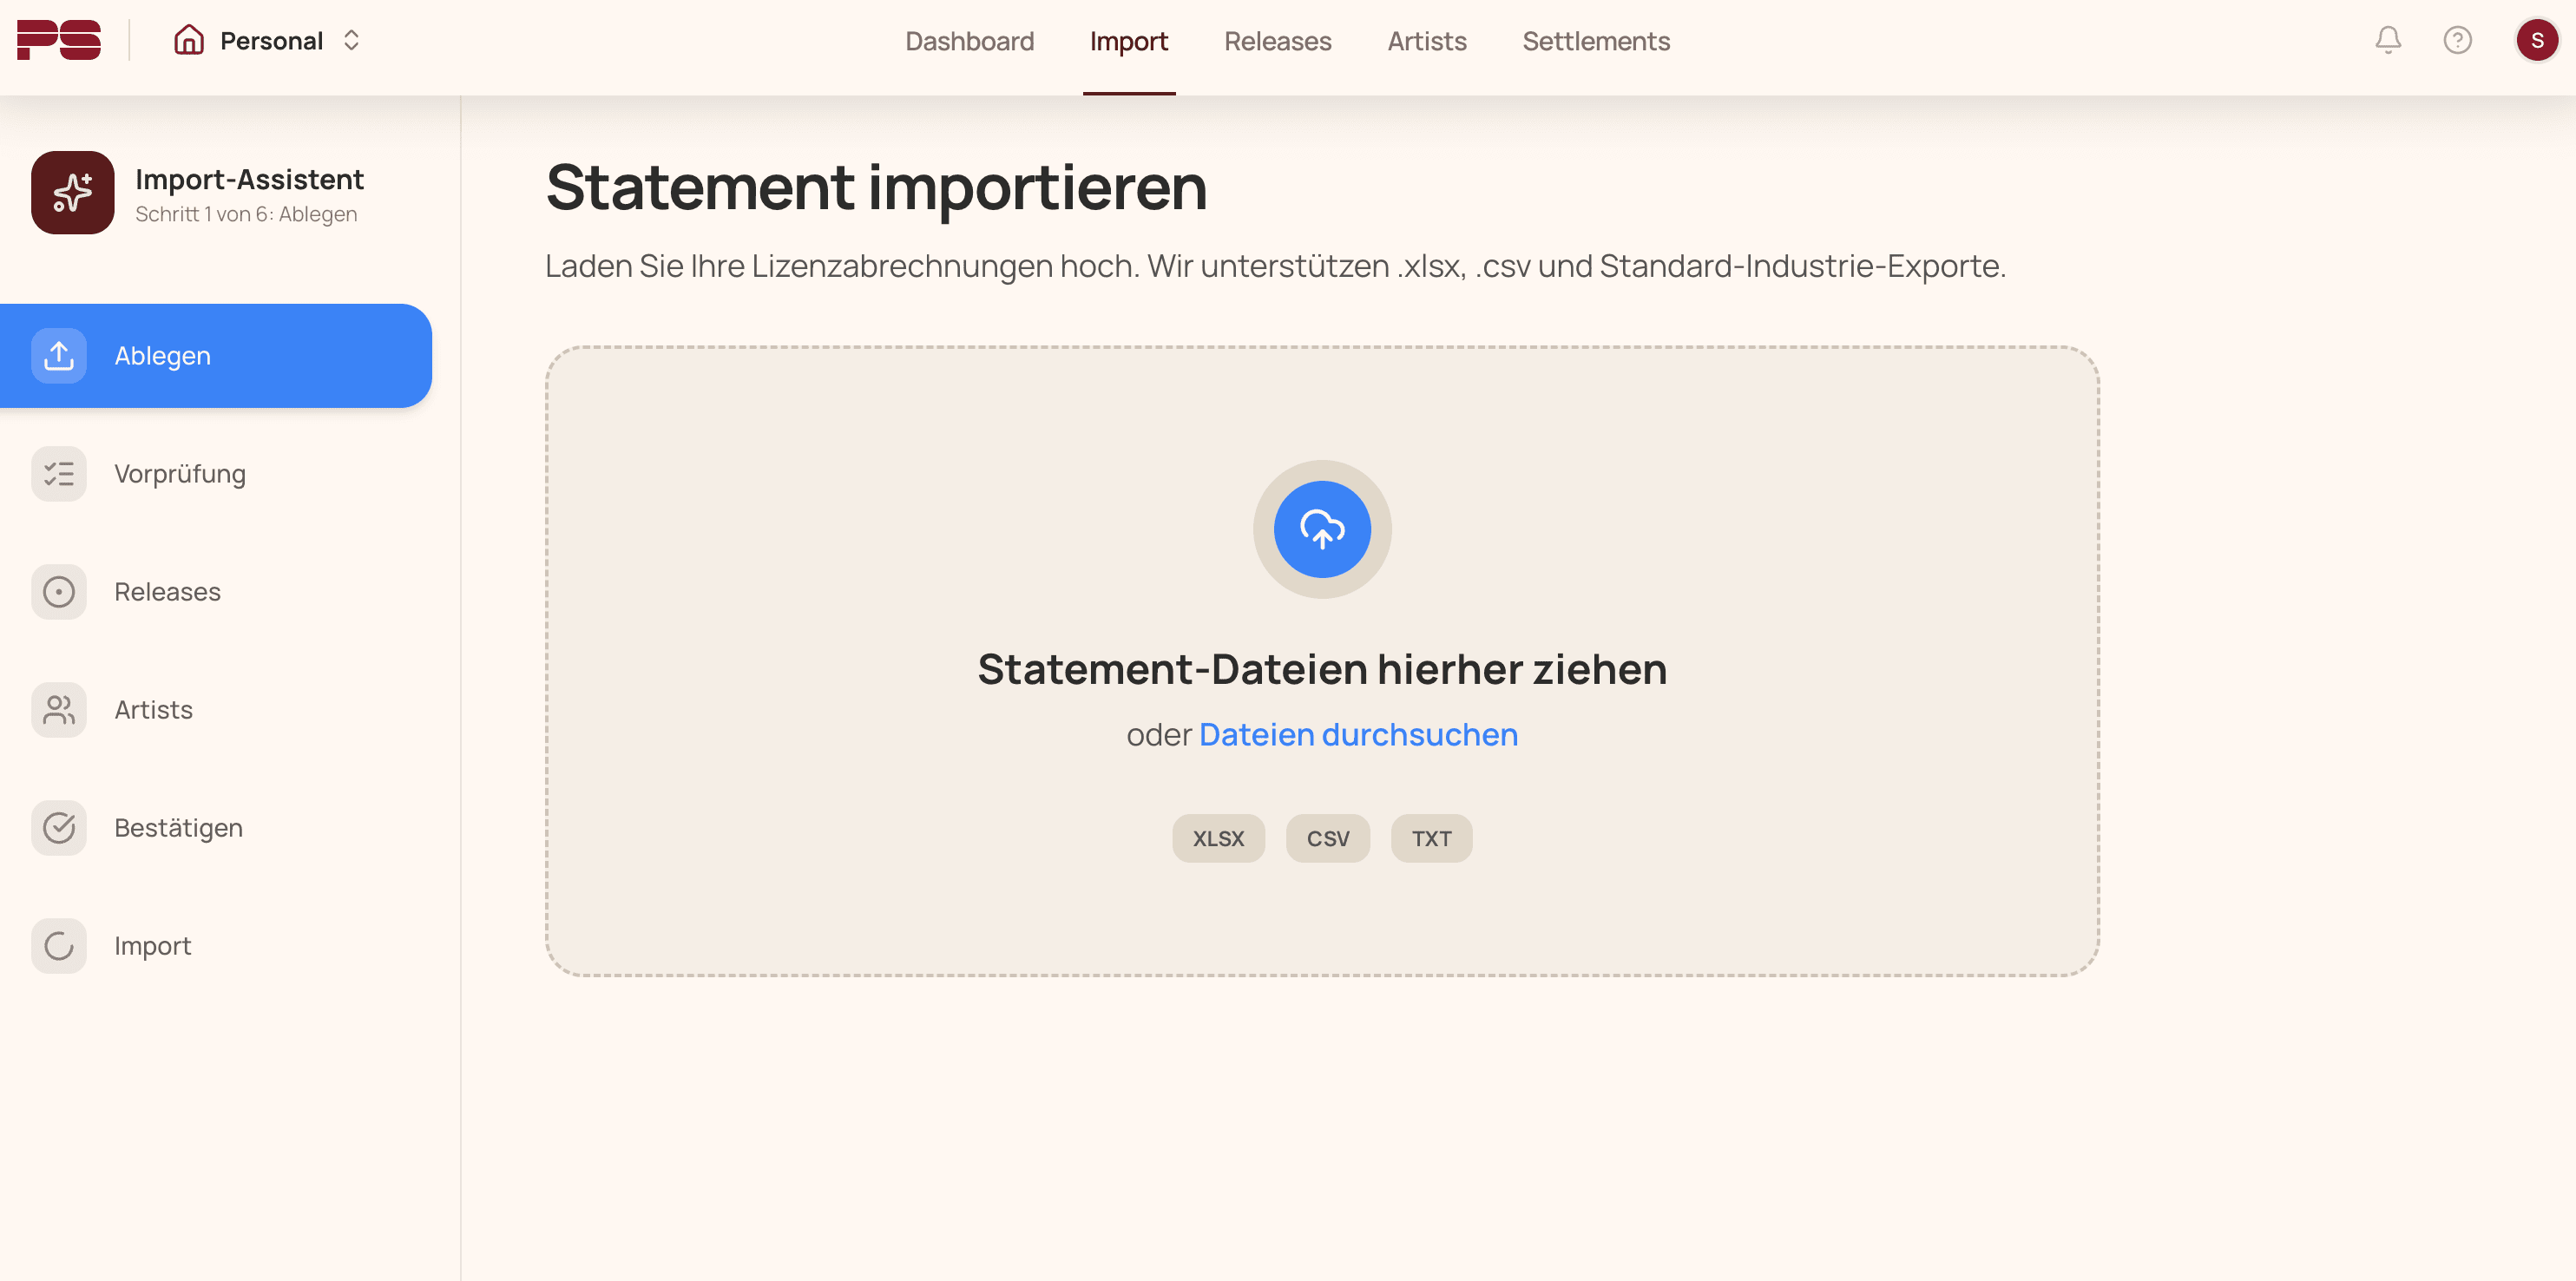2576x1281 pixels.
Task: Select the Import tab in top navigation
Action: 1128,41
